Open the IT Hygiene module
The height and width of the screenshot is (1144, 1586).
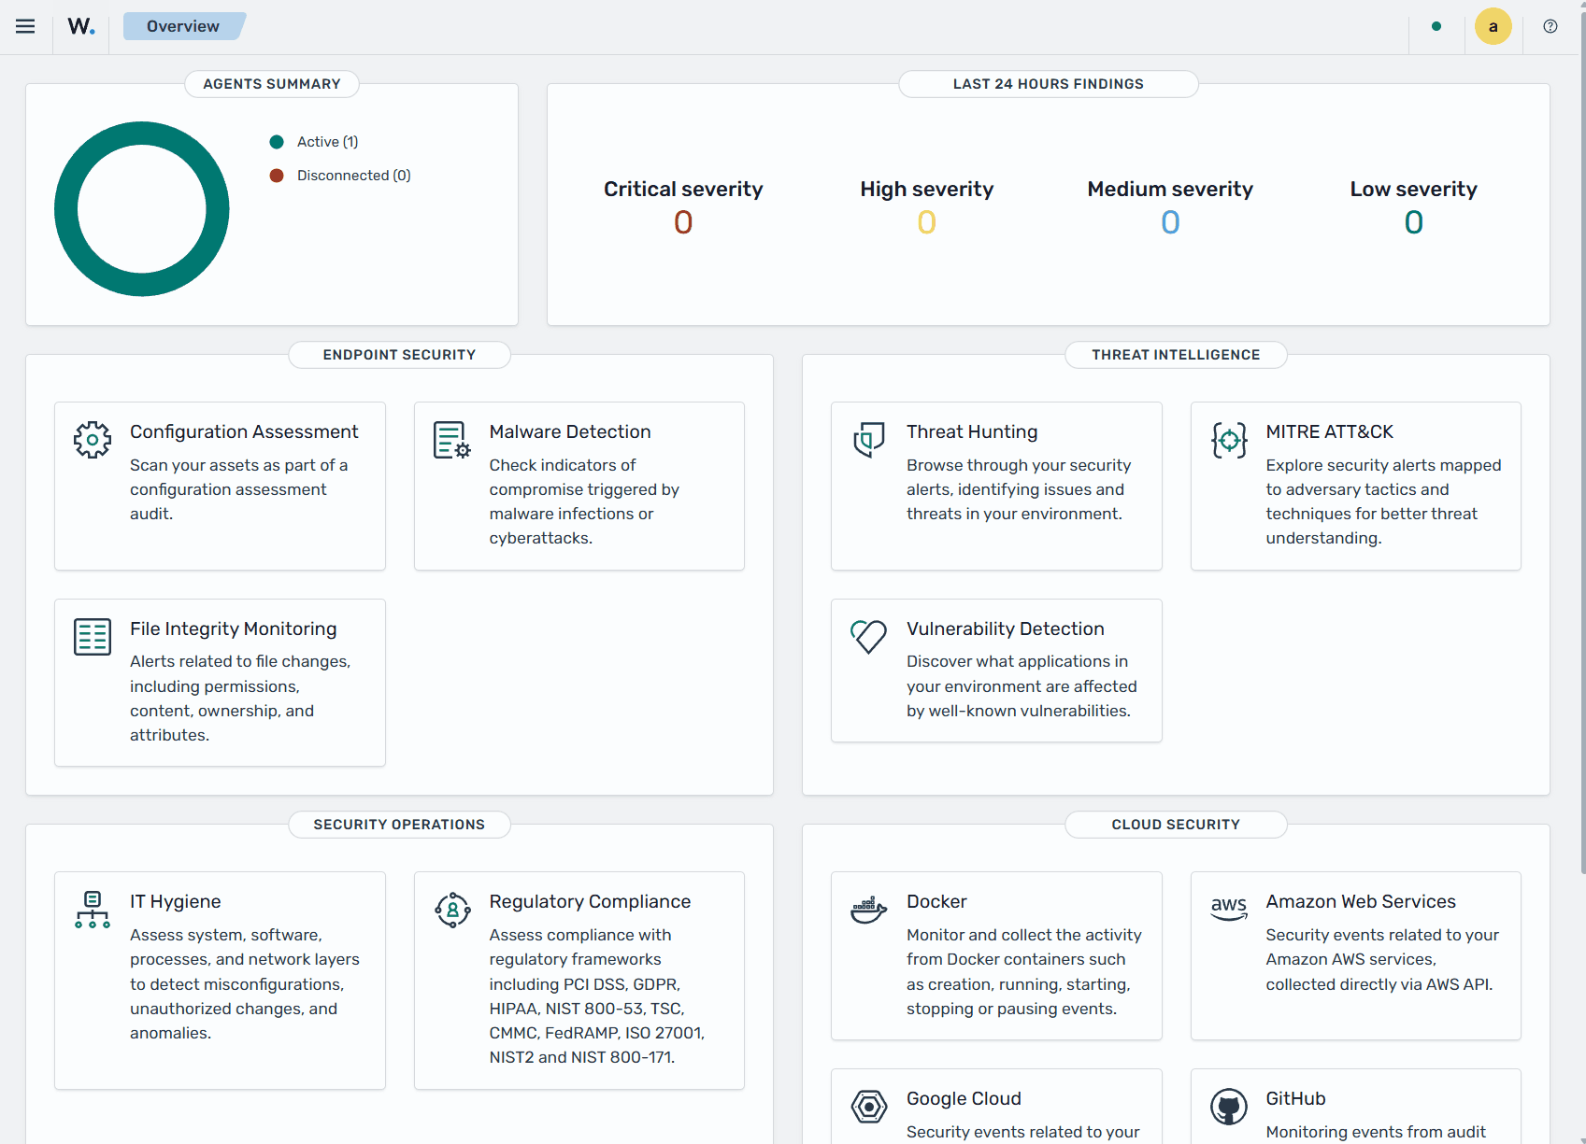[x=220, y=981]
